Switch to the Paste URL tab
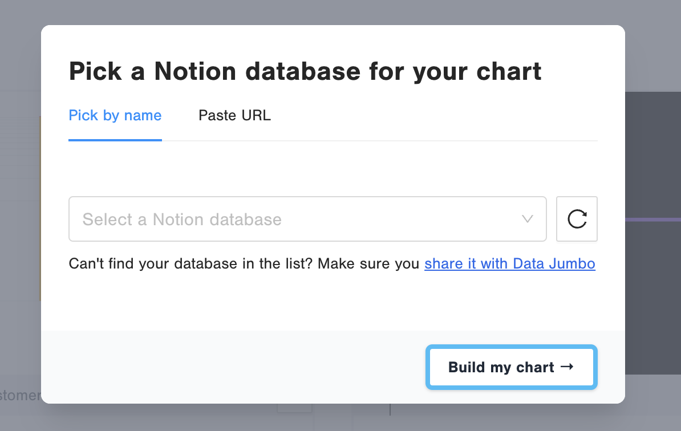 tap(234, 116)
